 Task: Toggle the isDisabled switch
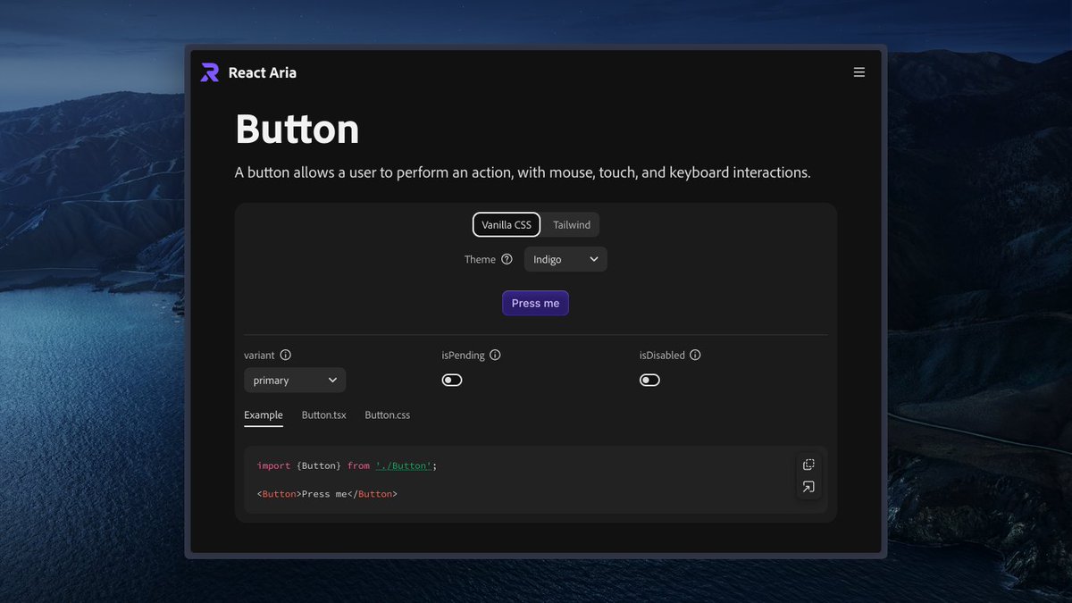649,380
